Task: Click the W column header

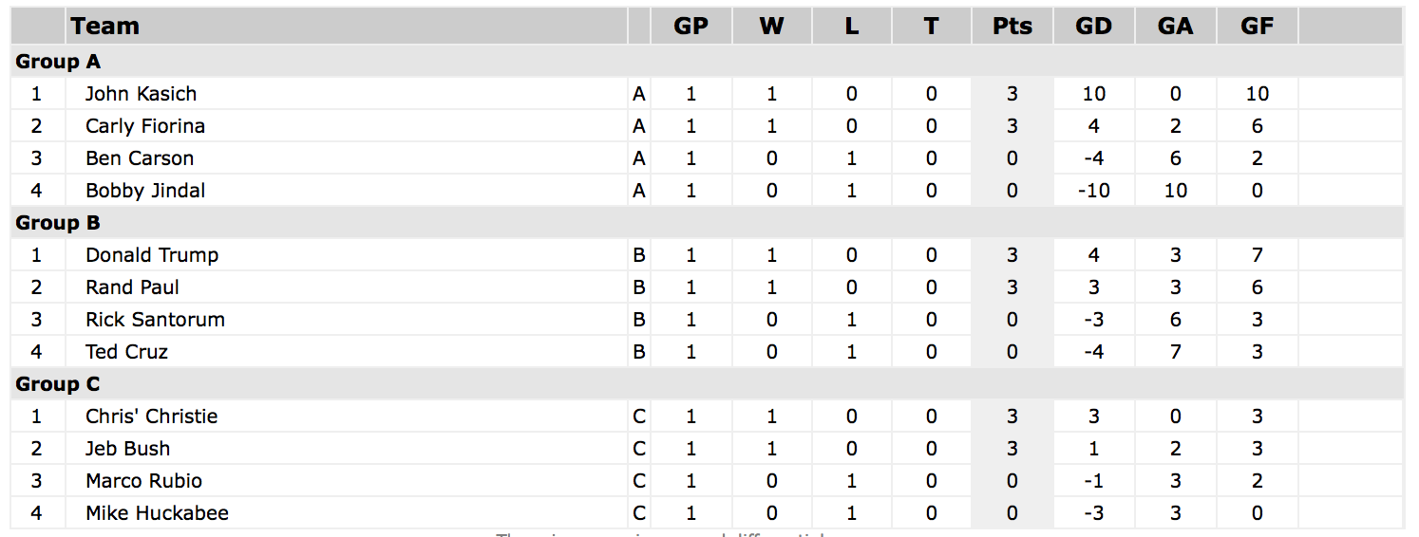Action: (771, 26)
